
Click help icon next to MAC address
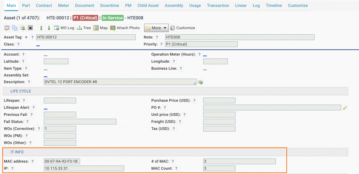coord(33,161)
